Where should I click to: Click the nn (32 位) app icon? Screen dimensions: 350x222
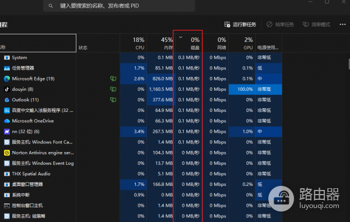7,132
